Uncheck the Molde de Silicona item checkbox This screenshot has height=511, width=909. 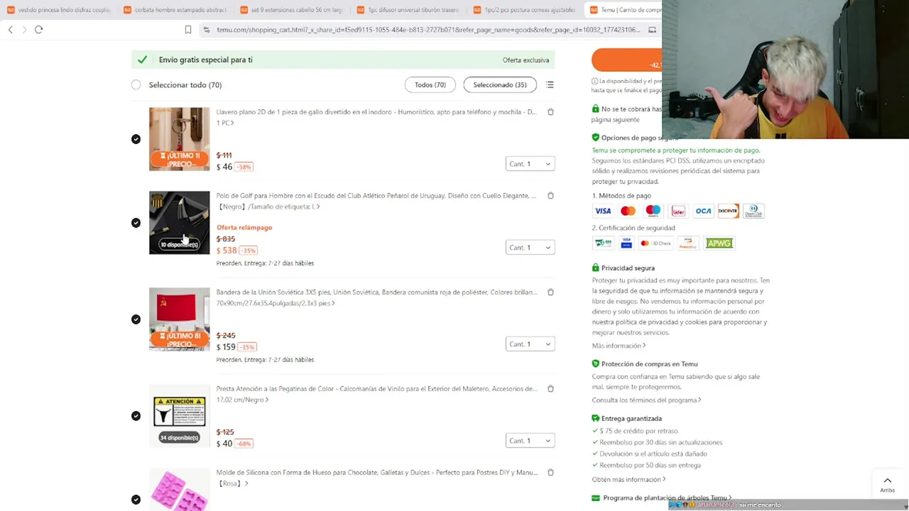136,500
